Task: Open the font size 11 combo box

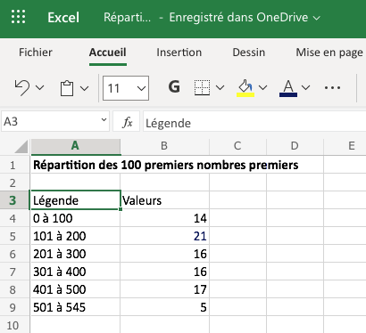Action: 126,88
